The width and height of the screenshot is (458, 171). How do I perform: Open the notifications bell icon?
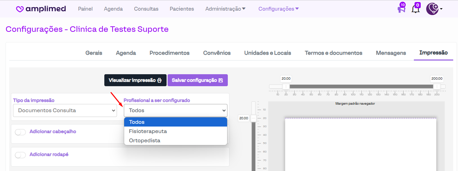tap(415, 9)
